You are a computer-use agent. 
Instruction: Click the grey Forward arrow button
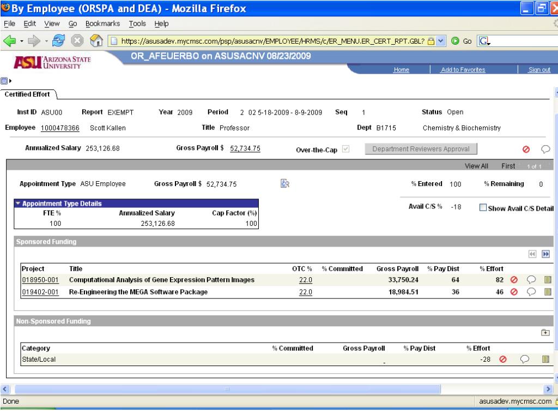point(34,41)
